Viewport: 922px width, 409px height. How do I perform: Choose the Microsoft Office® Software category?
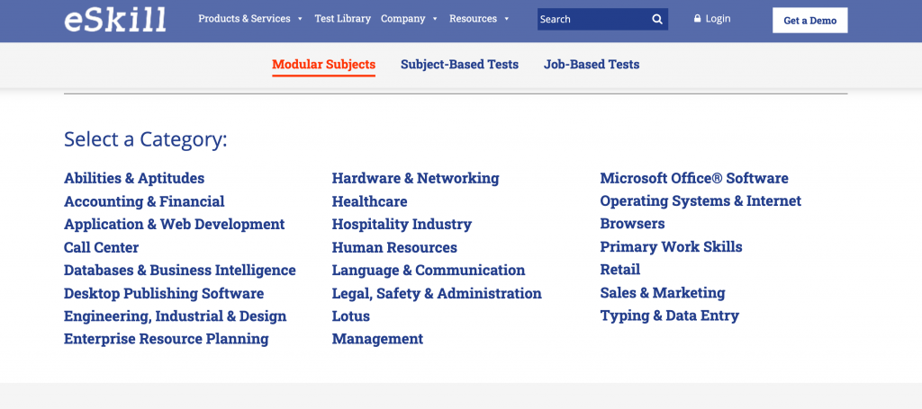(x=694, y=178)
